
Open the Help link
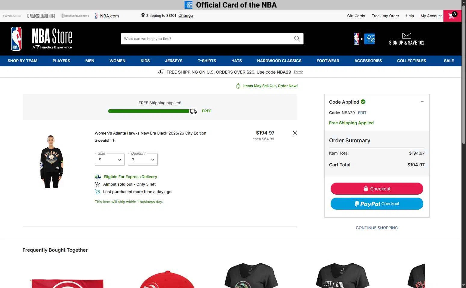410,16
